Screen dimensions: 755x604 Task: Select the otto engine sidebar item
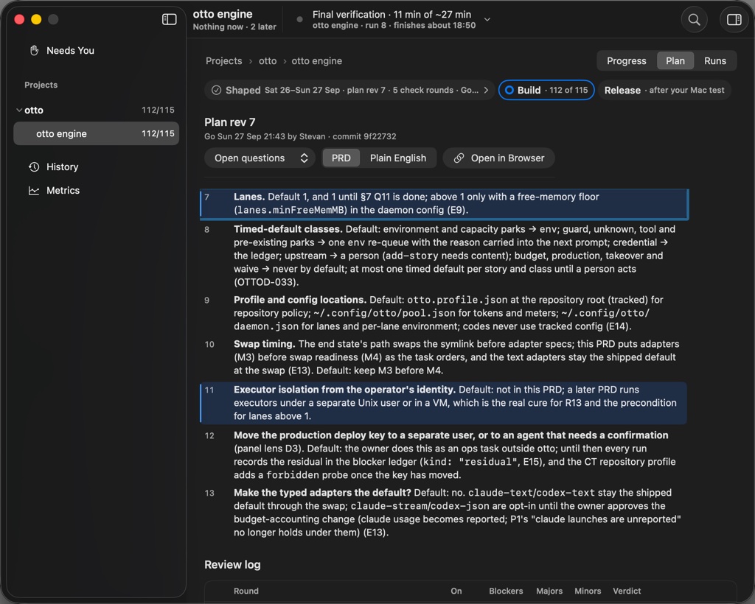[97, 133]
